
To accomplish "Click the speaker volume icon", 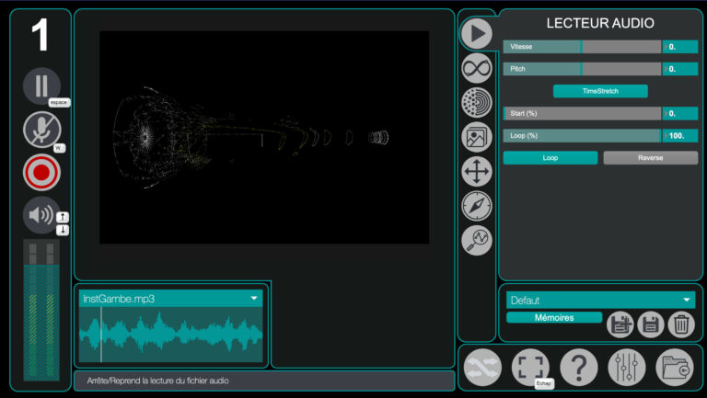I will (41, 215).
